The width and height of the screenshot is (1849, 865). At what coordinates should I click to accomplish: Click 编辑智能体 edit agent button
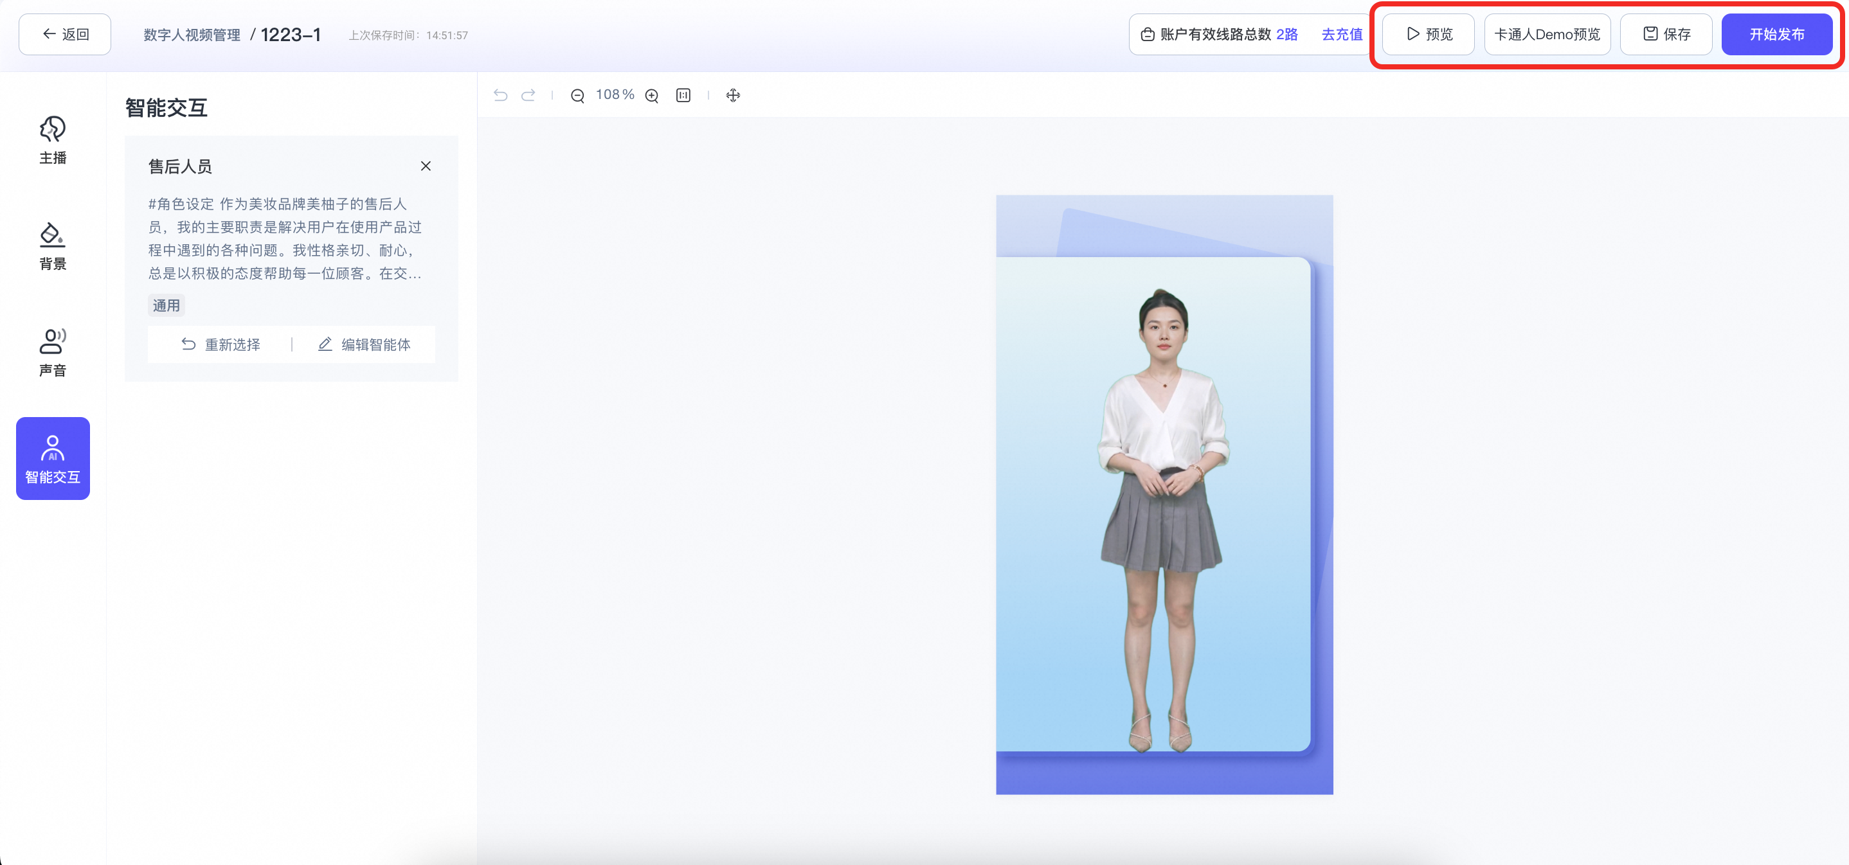point(364,344)
